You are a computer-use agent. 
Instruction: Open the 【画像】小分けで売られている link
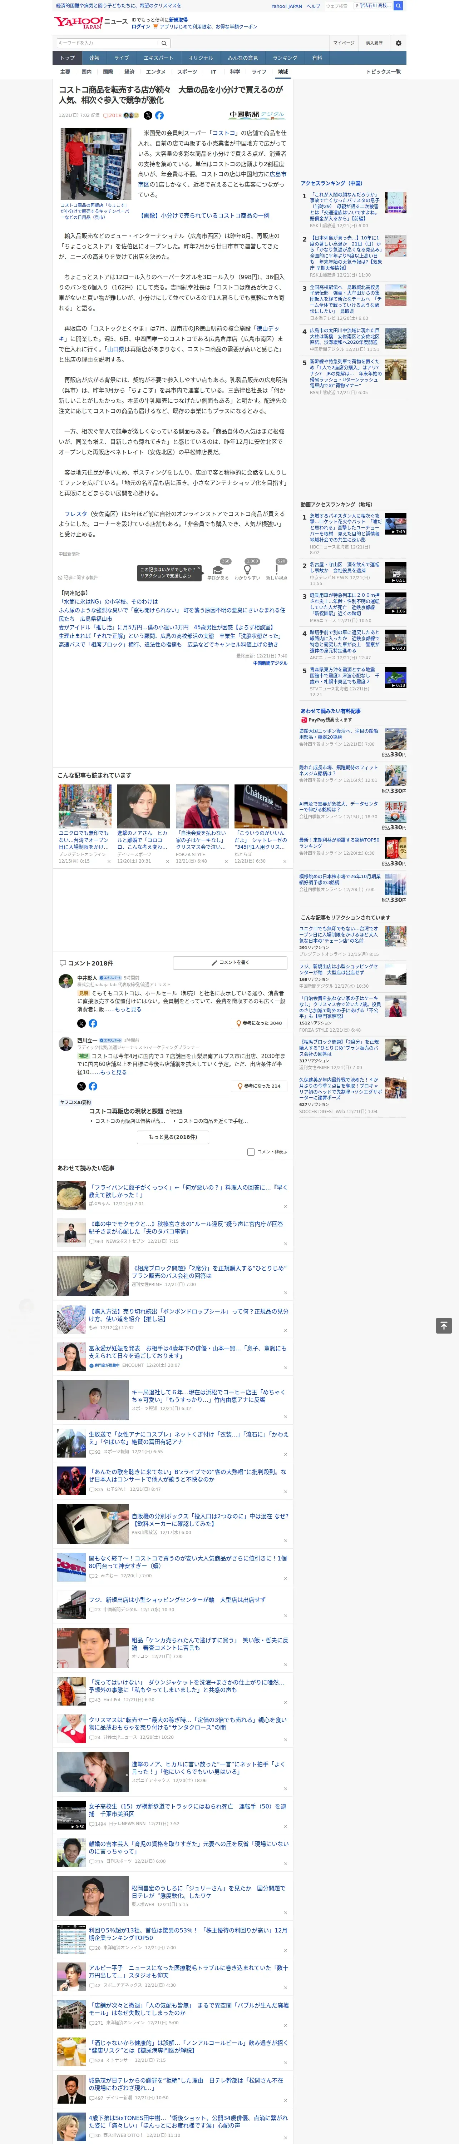pos(203,215)
